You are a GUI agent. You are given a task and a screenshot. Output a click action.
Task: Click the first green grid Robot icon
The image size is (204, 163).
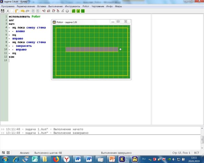pos(73,11)
